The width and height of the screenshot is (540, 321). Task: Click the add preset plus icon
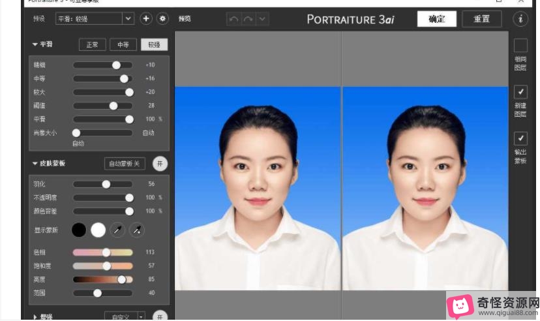pyautogui.click(x=146, y=19)
